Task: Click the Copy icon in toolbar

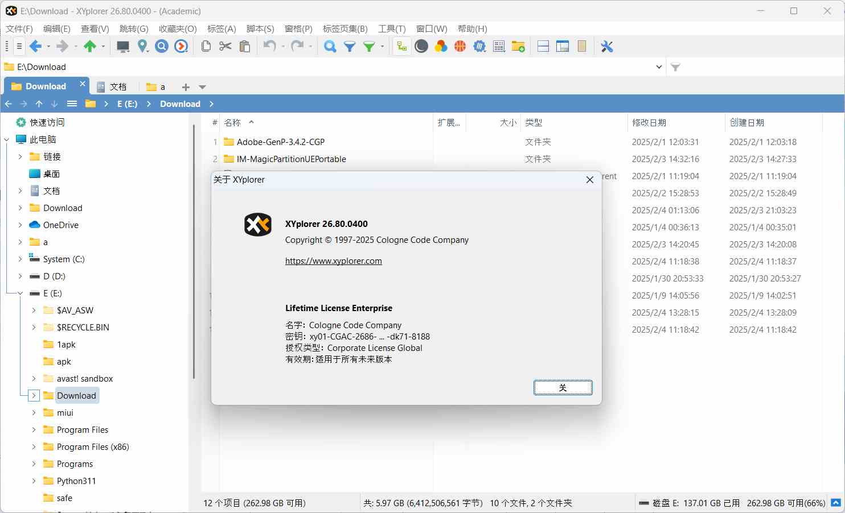Action: click(206, 47)
